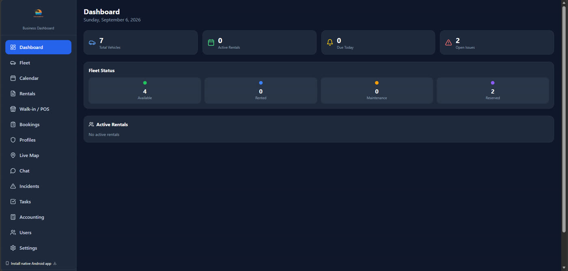
Task: Click the yellow bell icon on Due Today card
Action: pyautogui.click(x=330, y=43)
